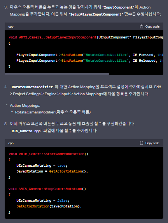Viewport: 168px width, 223px height.
Task: Click the BindAction line with IE_Released
Action: 90,61
